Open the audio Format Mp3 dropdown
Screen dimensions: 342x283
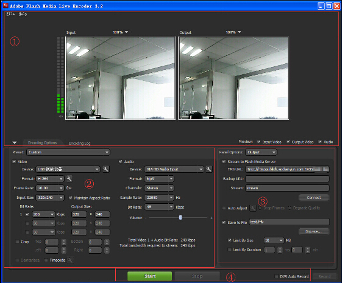click(160, 179)
